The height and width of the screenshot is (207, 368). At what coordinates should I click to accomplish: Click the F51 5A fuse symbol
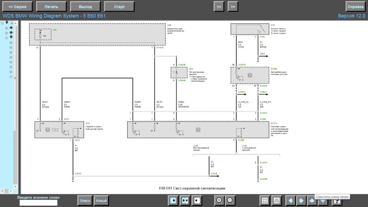coord(40,35)
